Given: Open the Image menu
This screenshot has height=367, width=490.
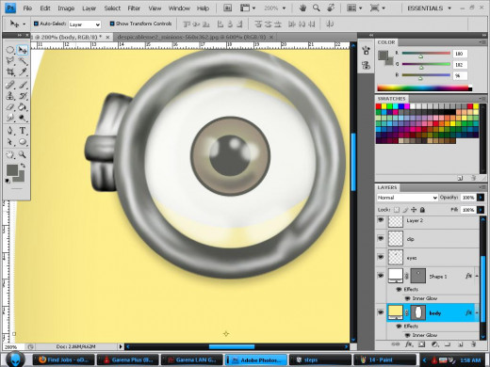Looking at the screenshot, I should coord(66,8).
